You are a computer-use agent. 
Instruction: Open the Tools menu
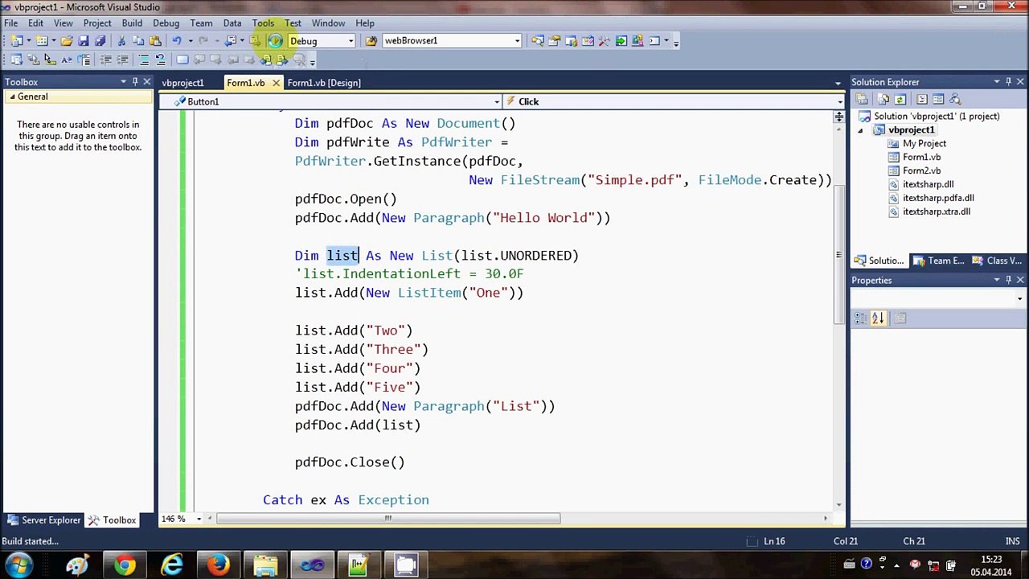point(263,23)
